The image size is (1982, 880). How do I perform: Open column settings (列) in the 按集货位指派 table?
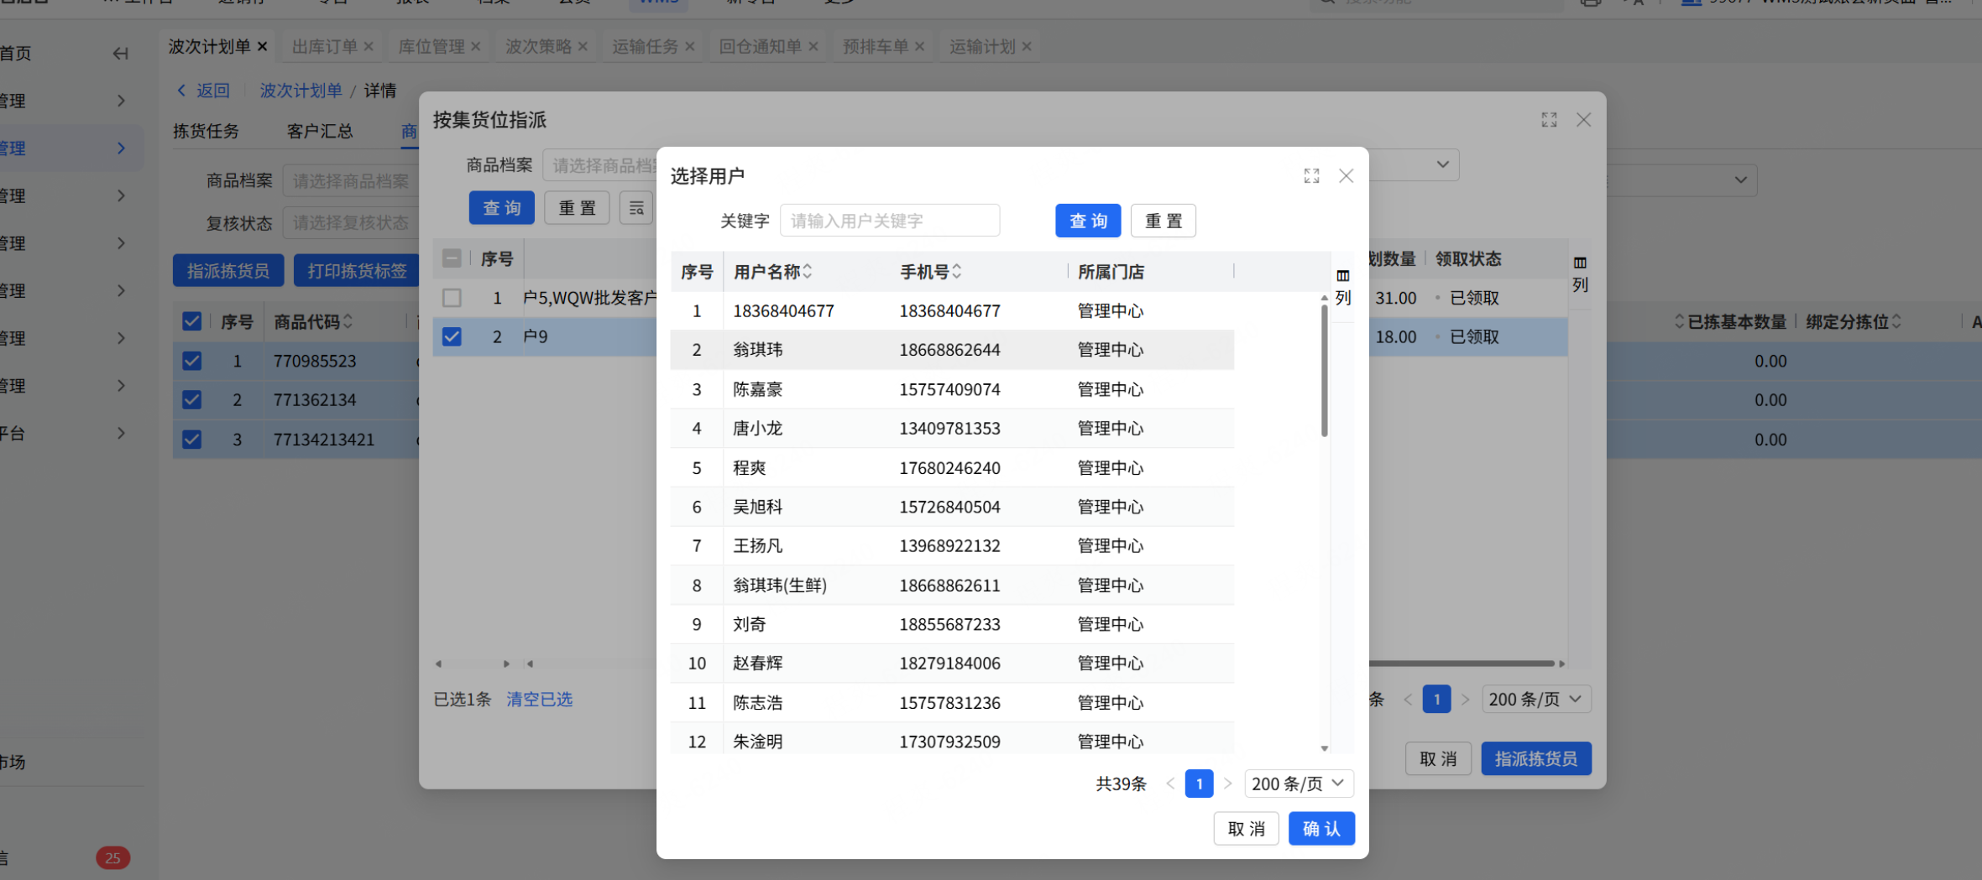pyautogui.click(x=1580, y=274)
